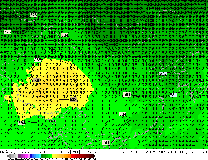208x160 pixels.
Task: Click the darkest green legend swatch
Action: click(x=42, y=156)
